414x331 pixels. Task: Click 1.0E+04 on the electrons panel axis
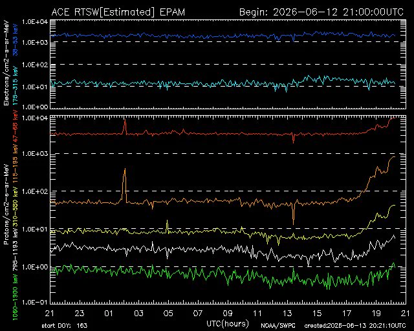tap(35, 22)
